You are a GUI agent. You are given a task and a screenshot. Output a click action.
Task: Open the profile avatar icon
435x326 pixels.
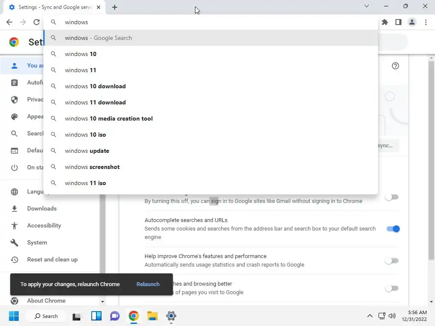tap(412, 22)
